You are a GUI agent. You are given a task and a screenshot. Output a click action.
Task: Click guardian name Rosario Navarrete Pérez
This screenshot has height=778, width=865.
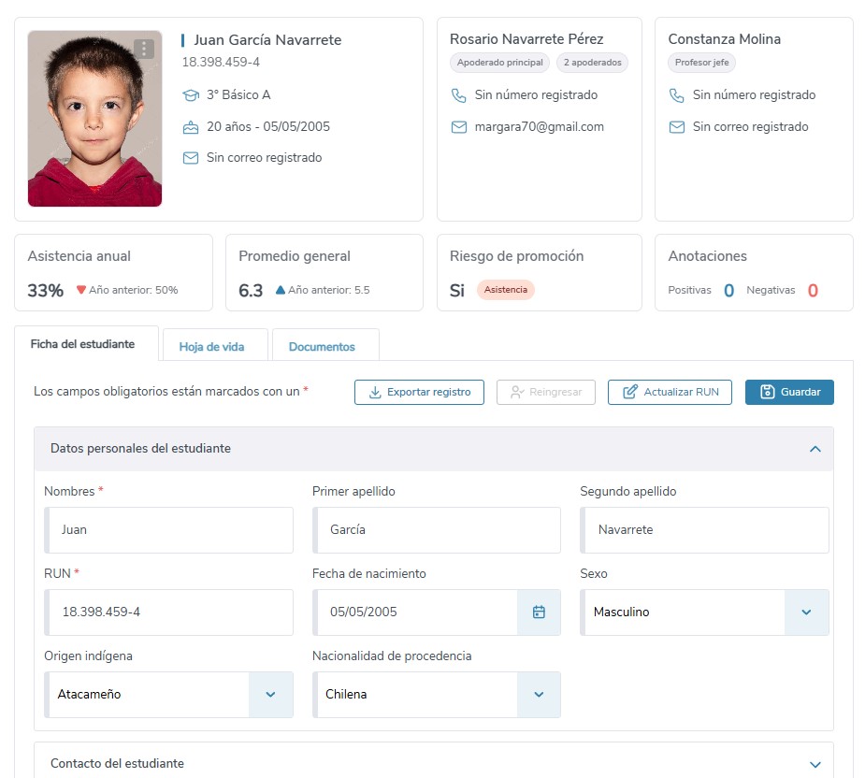point(526,39)
